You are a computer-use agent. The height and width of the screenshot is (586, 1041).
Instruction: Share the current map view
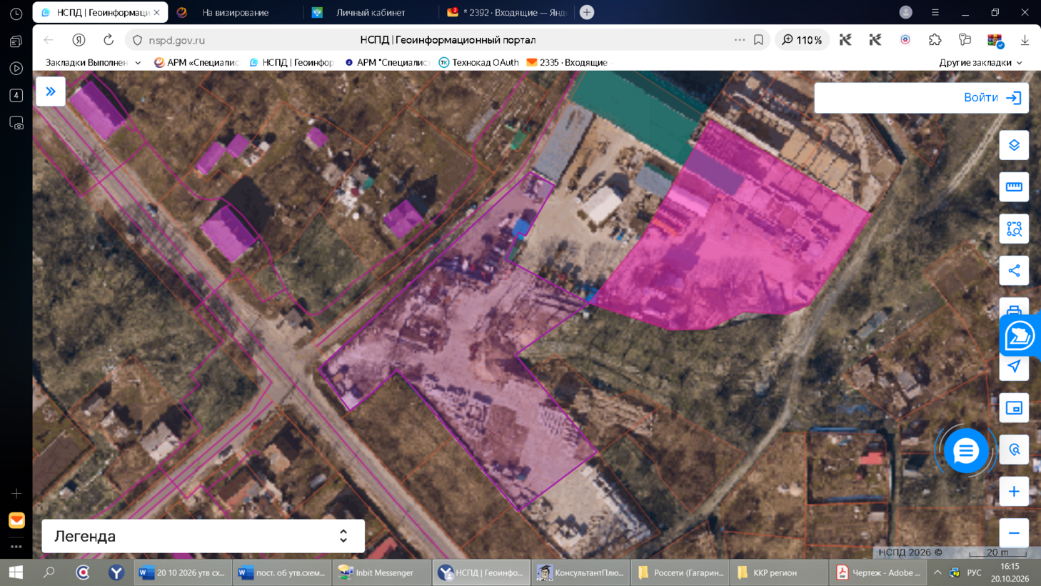(x=1014, y=271)
